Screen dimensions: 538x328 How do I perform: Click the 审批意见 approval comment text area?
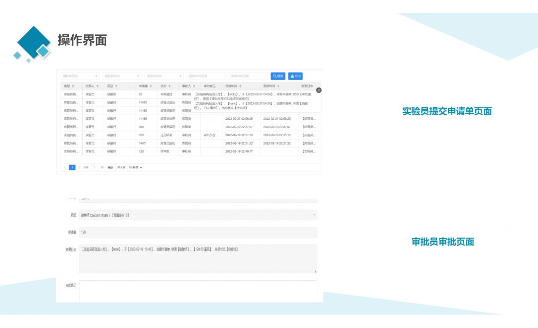click(198, 291)
